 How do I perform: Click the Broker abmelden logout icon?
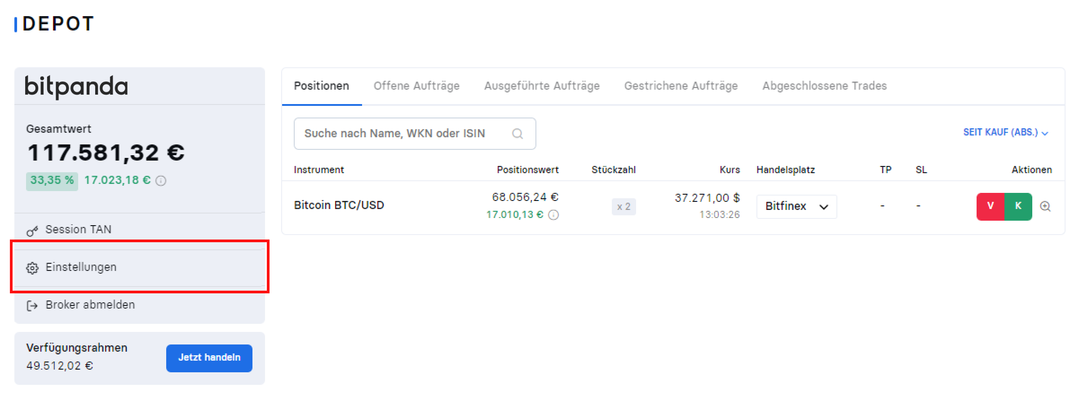click(32, 306)
